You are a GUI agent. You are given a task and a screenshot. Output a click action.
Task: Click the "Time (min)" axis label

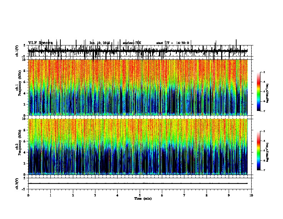143,199
